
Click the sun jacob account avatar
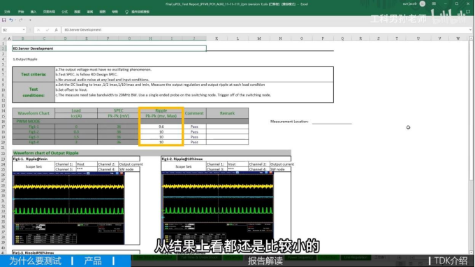pyautogui.click(x=423, y=3)
